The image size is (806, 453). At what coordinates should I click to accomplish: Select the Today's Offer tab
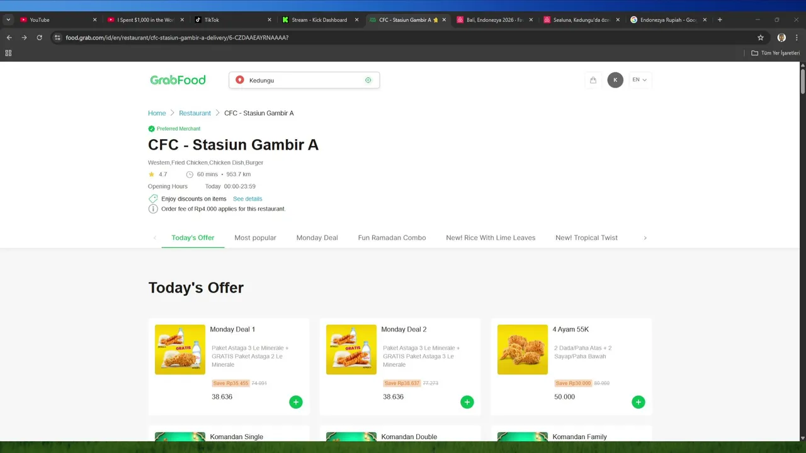pyautogui.click(x=193, y=238)
